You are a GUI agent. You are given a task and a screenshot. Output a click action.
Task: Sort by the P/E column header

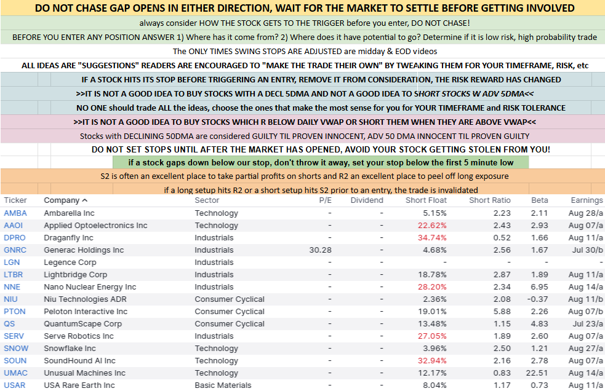(x=325, y=200)
